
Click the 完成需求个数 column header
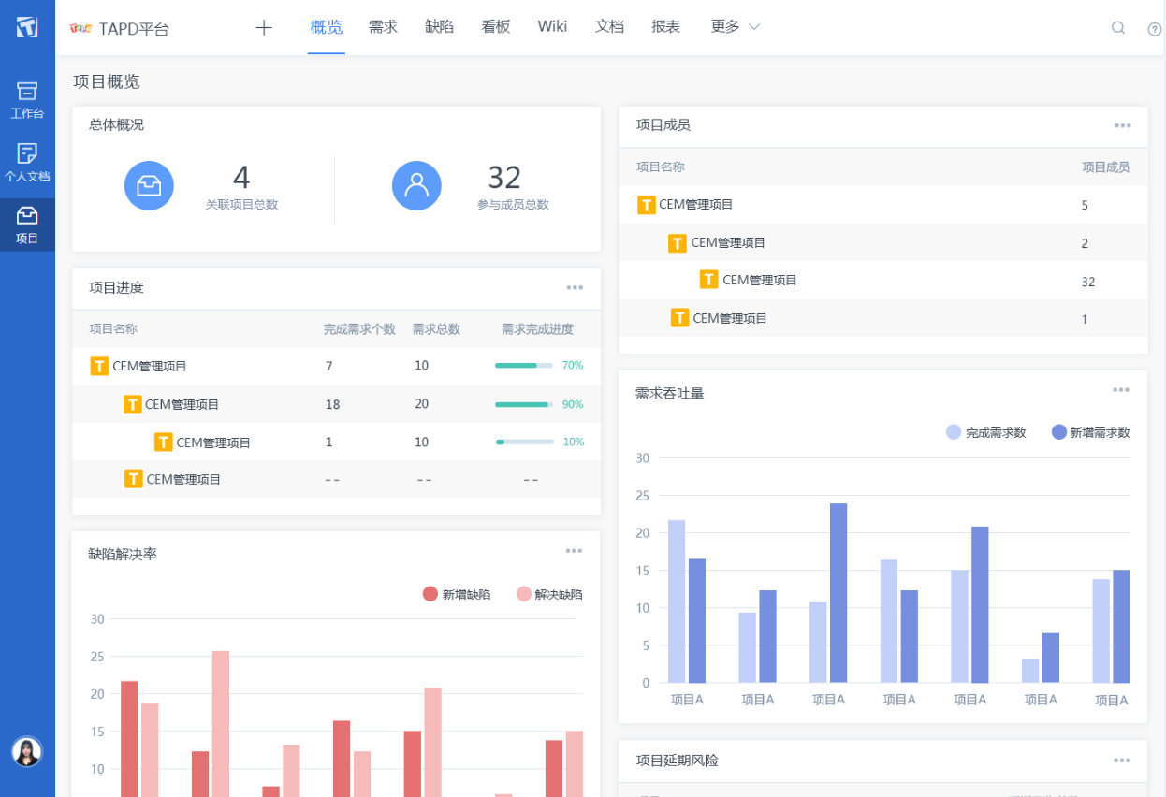359,329
